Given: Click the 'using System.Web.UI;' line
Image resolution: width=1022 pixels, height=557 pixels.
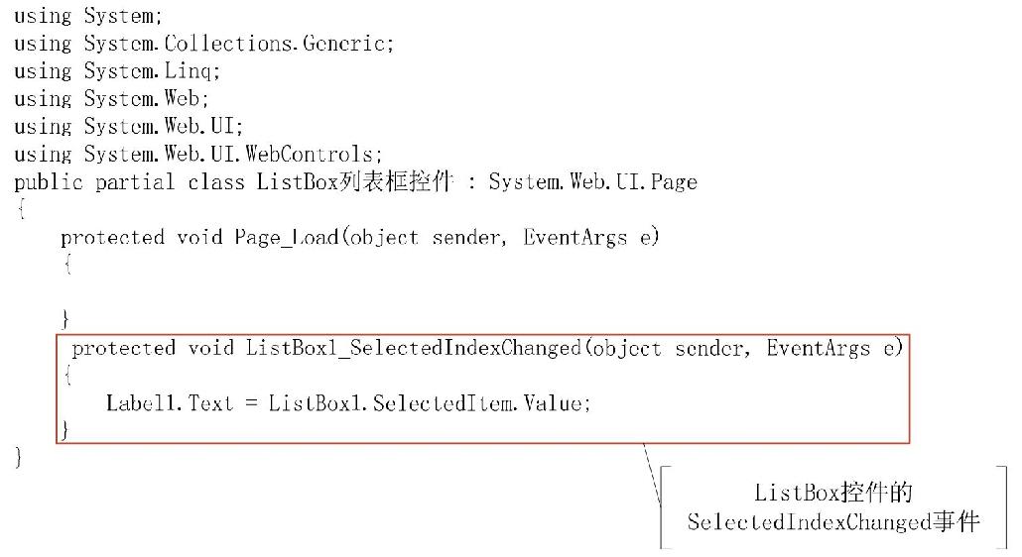Looking at the screenshot, I should click(x=128, y=126).
